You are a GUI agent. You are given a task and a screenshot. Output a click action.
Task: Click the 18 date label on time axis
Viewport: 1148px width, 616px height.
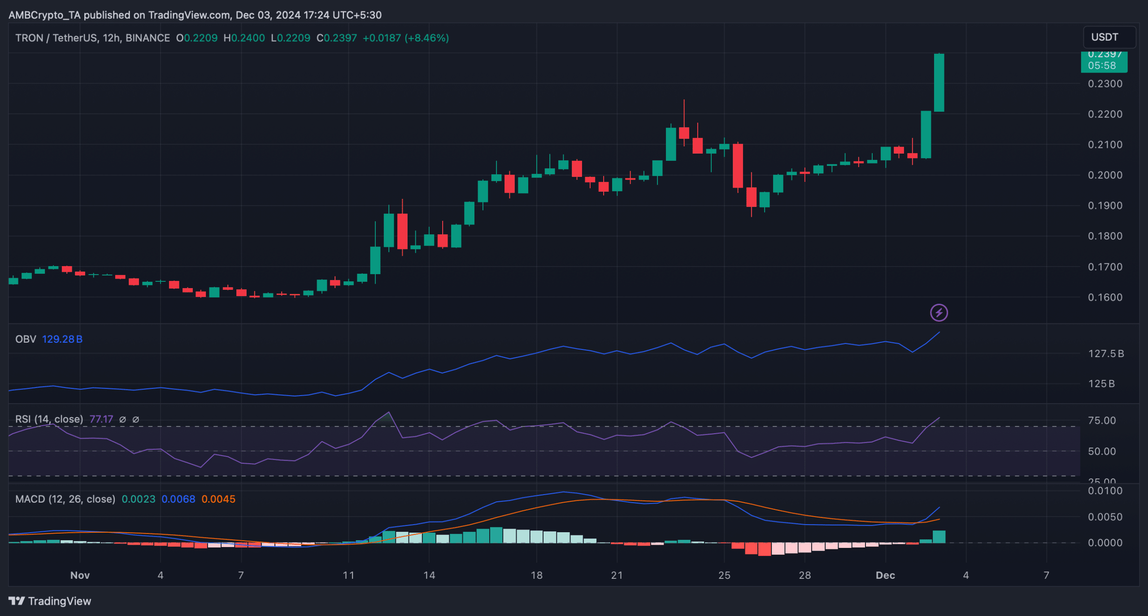click(536, 576)
